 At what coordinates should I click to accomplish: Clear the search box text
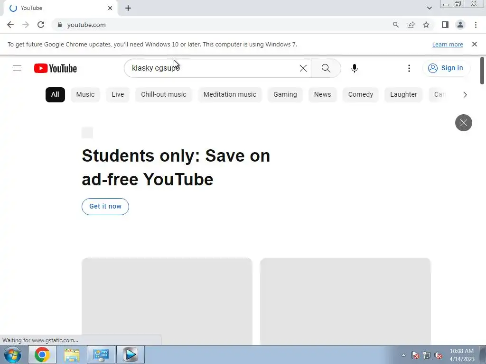303,68
